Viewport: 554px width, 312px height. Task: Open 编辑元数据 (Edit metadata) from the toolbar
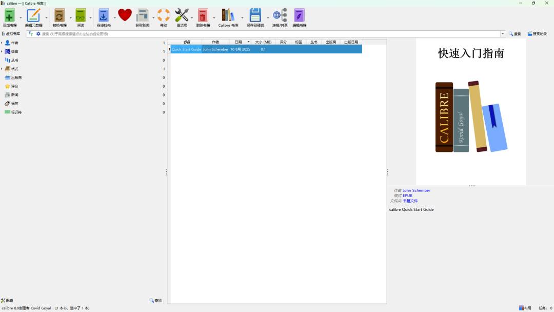coord(33,16)
